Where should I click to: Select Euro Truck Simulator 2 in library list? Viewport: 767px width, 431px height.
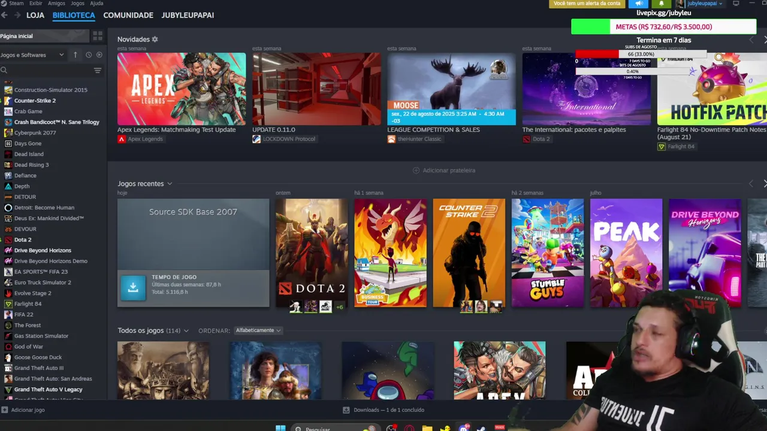pos(43,283)
